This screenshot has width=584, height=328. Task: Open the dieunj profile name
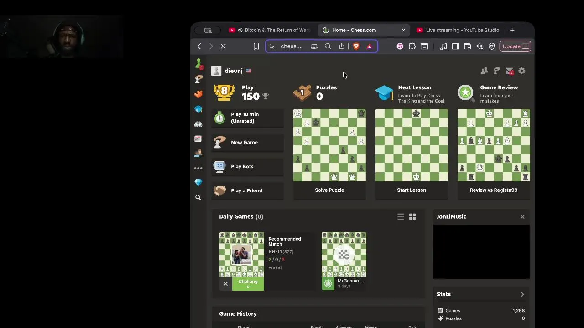(233, 71)
